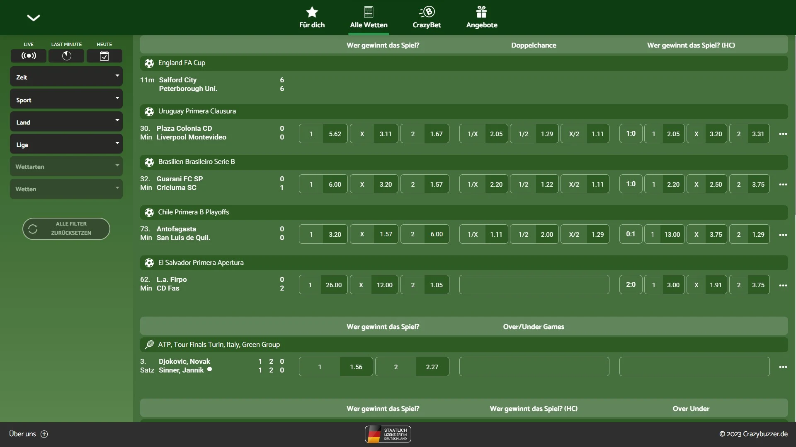Click the Over/Under Games column header

[x=534, y=327]
